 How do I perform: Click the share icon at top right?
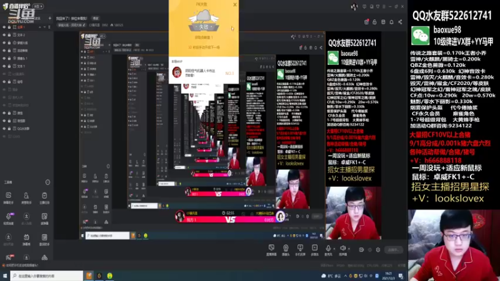pos(400,22)
